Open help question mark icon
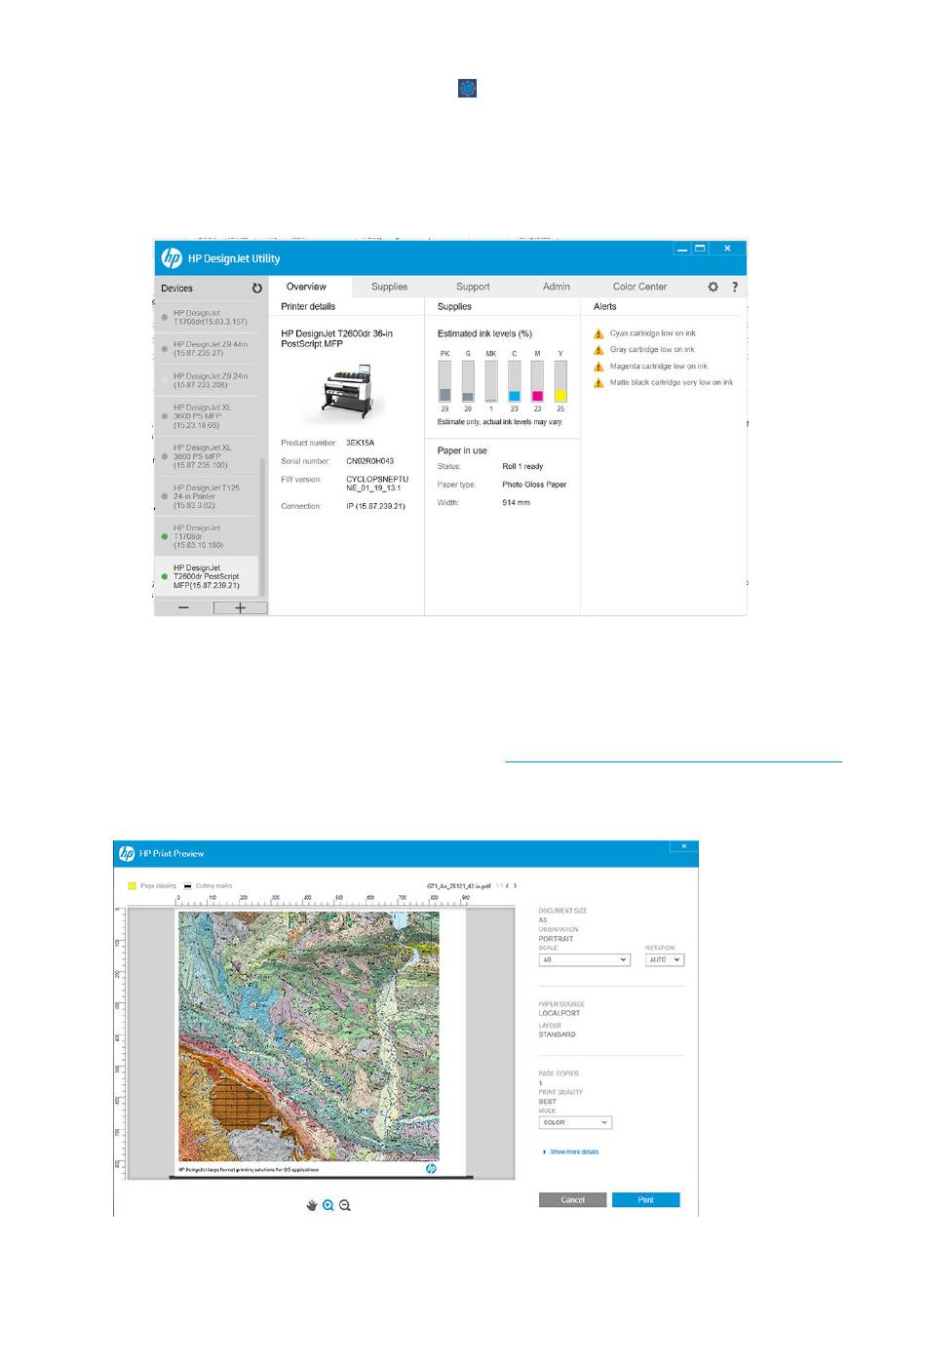 coord(735,287)
